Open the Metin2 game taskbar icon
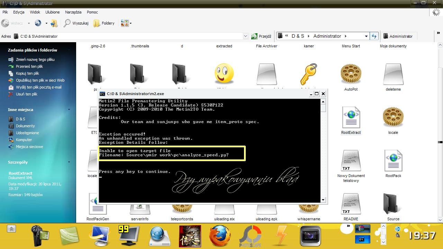 (190, 236)
